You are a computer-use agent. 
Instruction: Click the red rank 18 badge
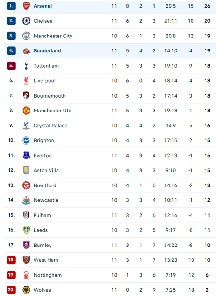click(11, 260)
